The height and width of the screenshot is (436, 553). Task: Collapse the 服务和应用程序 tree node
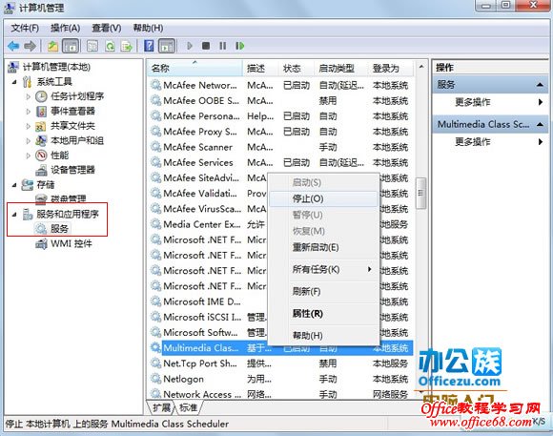coord(14,214)
